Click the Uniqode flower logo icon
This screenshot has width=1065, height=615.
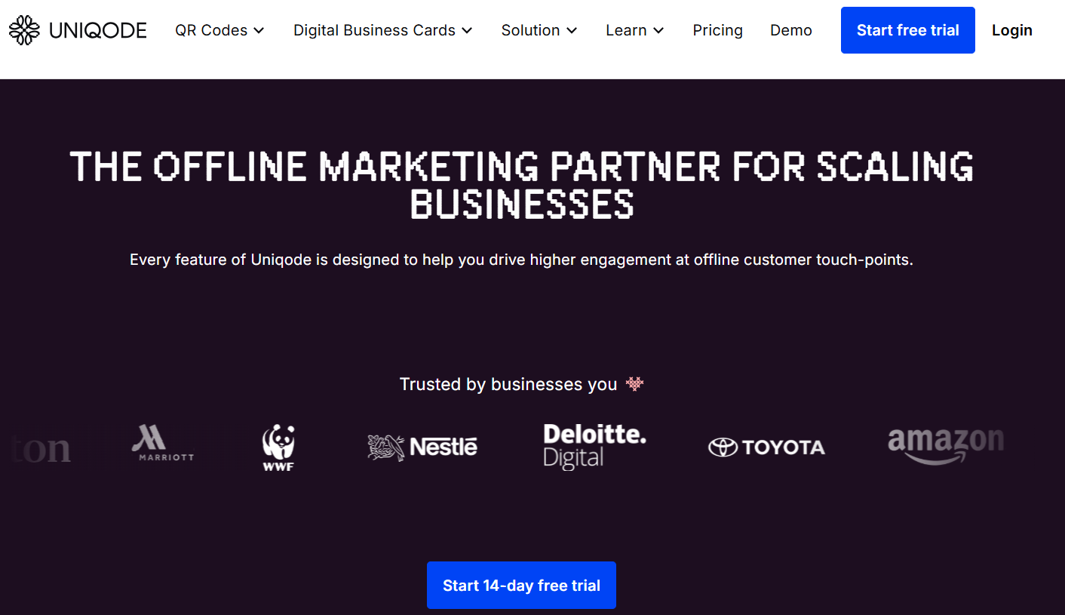24,30
